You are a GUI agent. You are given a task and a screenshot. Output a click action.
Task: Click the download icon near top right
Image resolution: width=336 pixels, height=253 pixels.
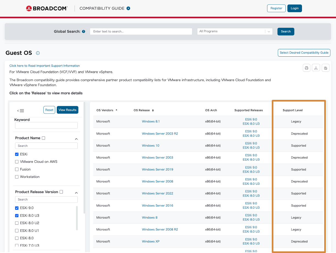[316, 68]
